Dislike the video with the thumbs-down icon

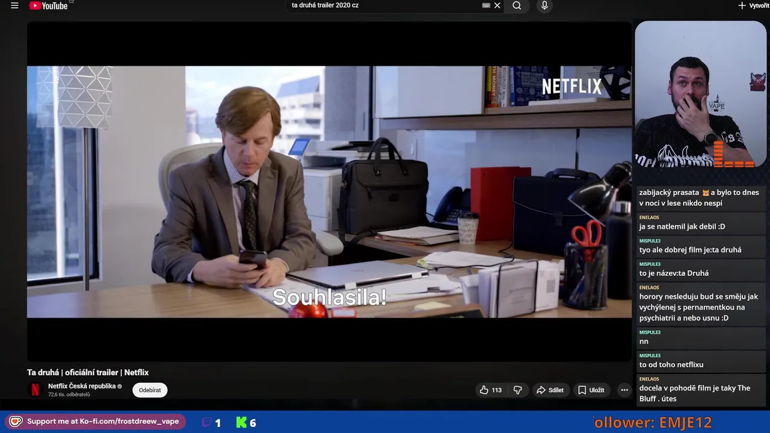[517, 390]
